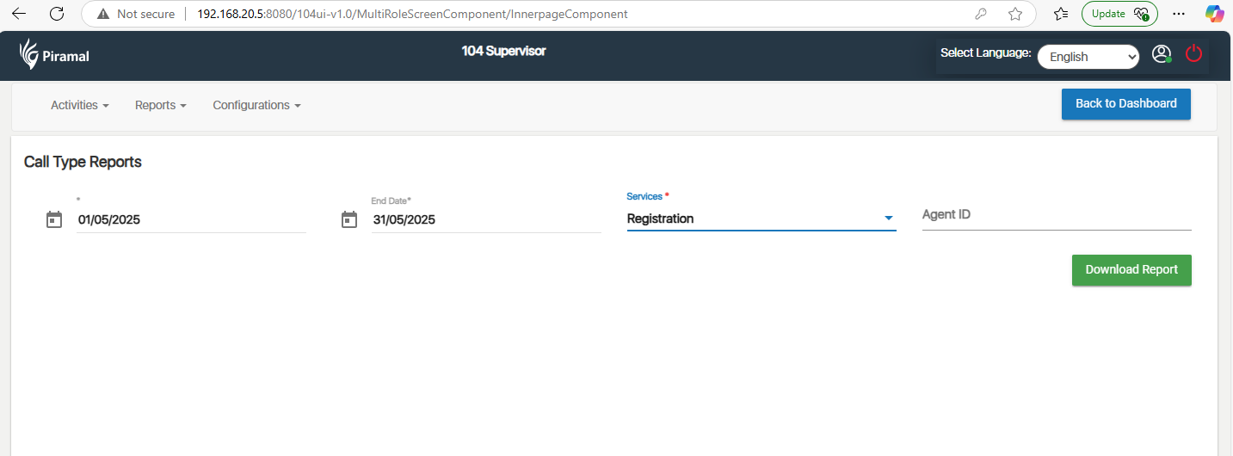Expand the Configurations menu
The image size is (1233, 456).
tap(256, 105)
